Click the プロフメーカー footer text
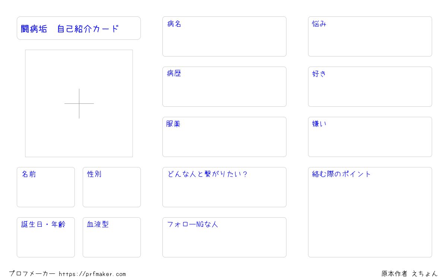Screen dimensions: 447x279 32,274
